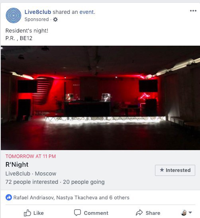Open the club stage event photo

pyautogui.click(x=100, y=98)
